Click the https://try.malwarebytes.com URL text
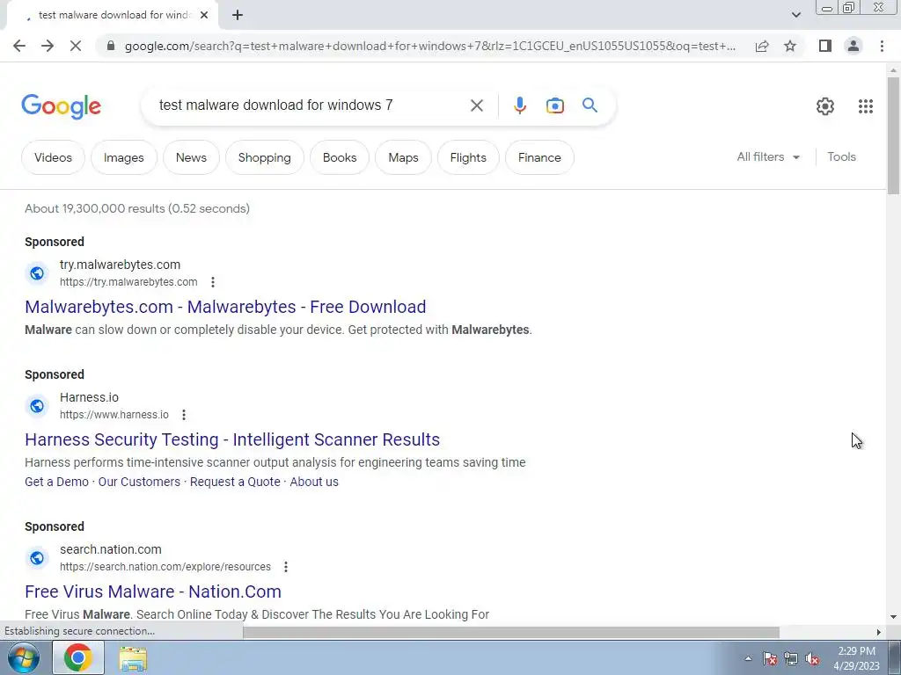 click(x=128, y=282)
